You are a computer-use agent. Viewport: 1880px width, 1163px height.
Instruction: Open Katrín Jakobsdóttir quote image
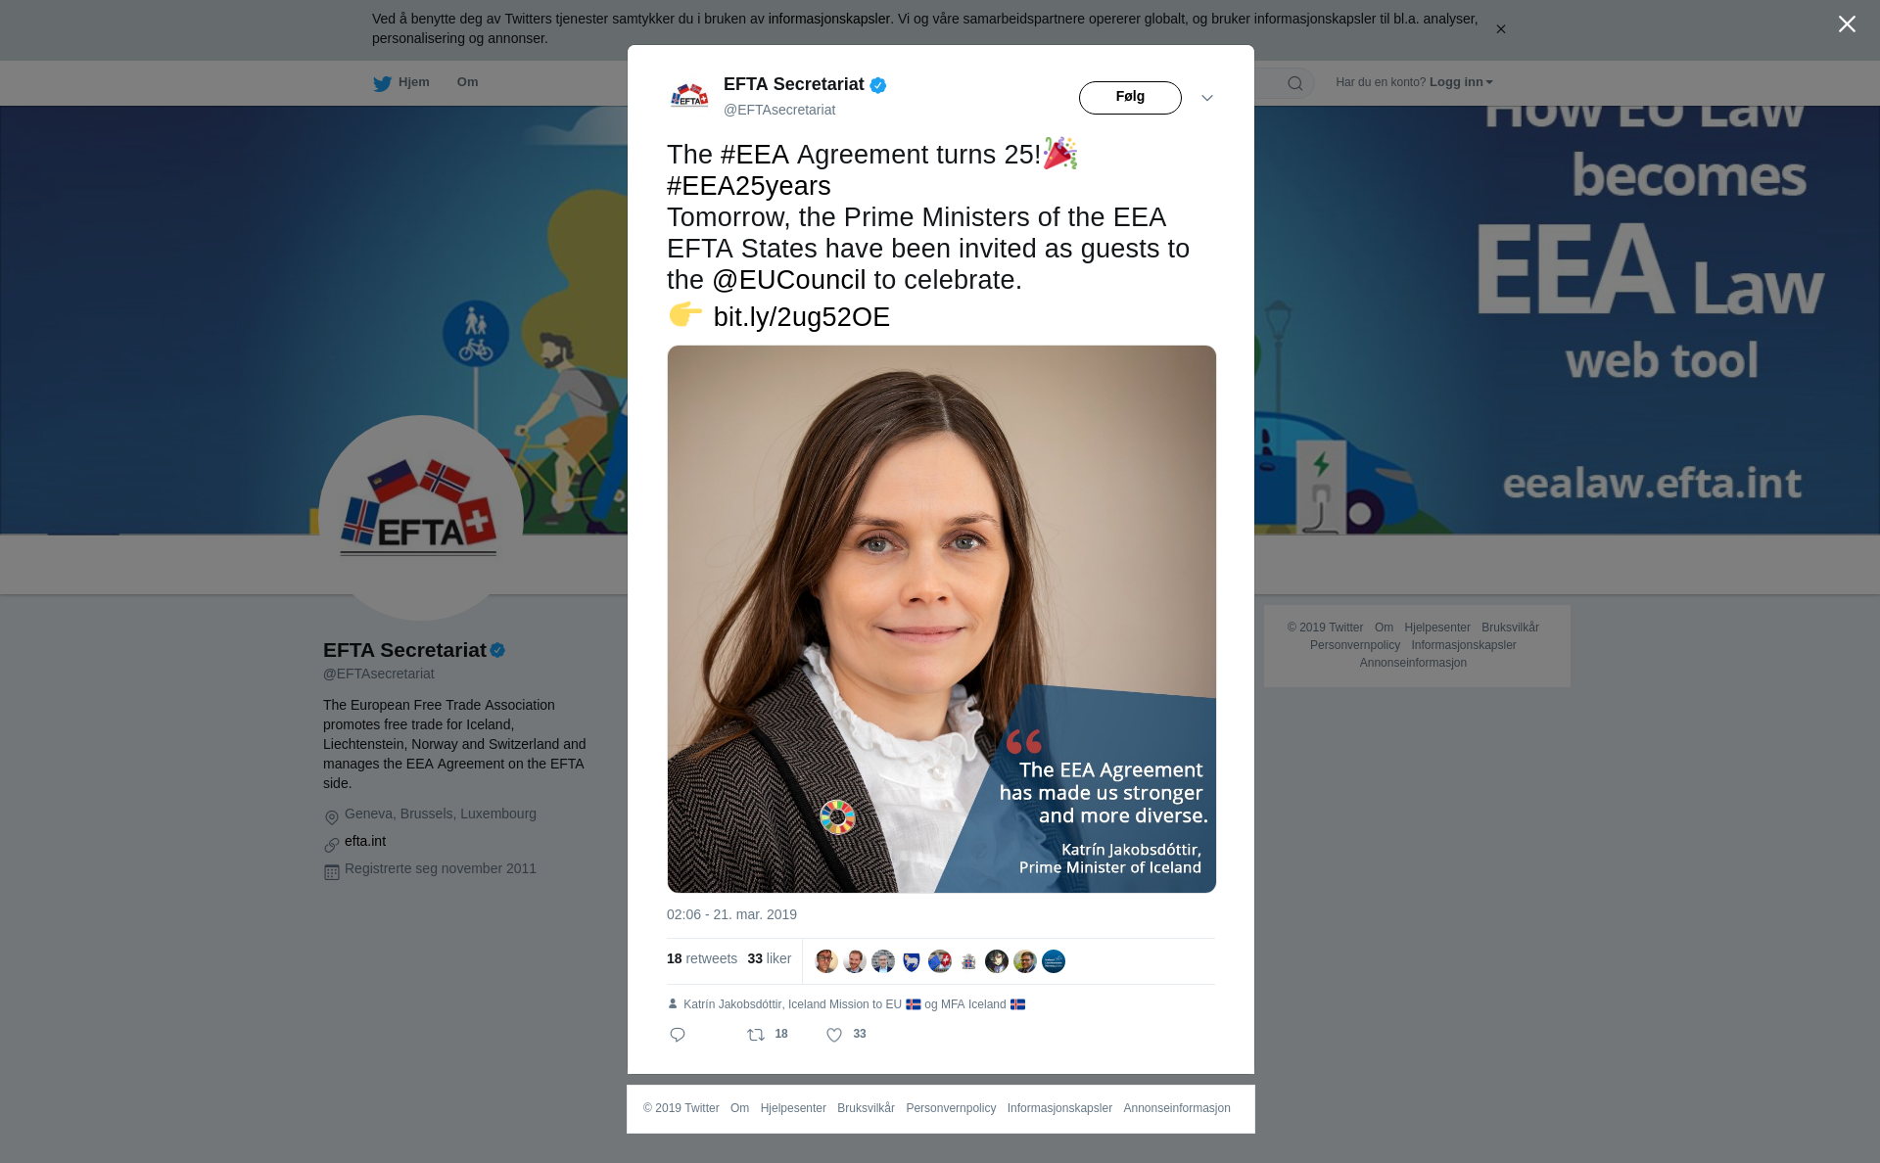[942, 619]
